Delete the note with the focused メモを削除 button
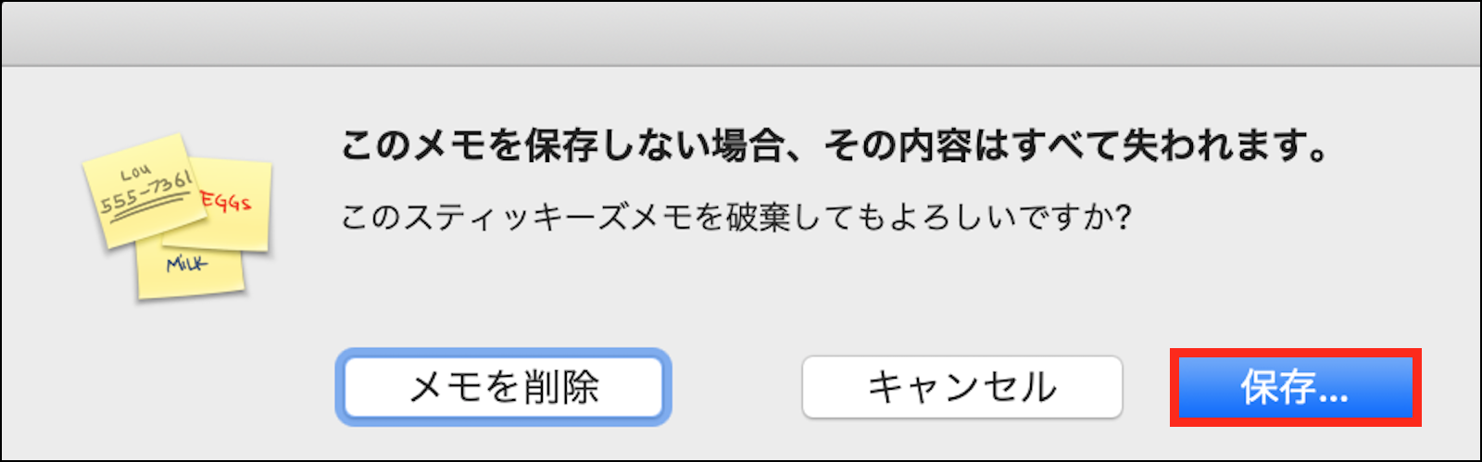This screenshot has height=462, width=1482. click(503, 387)
